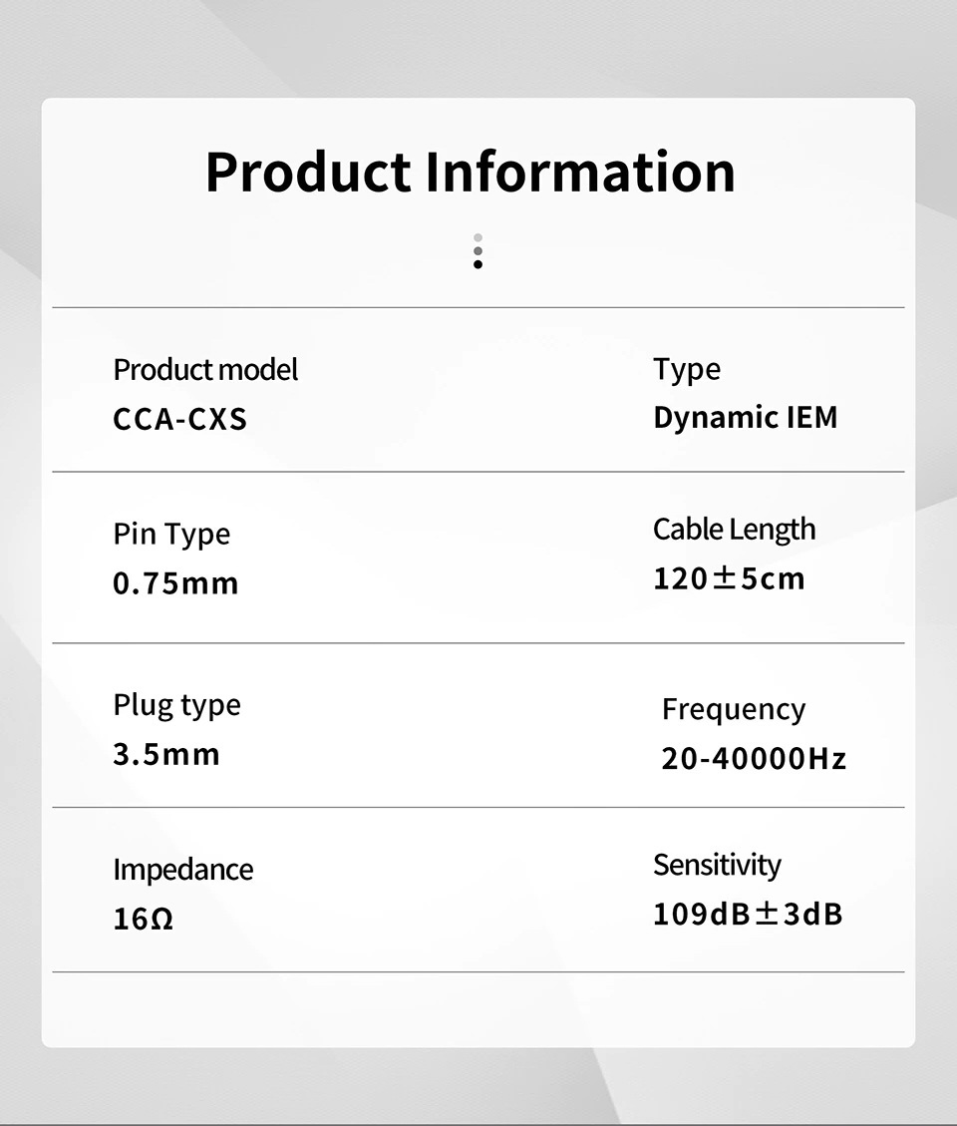Select the Cable Length label
The height and width of the screenshot is (1126, 957).
tap(734, 530)
